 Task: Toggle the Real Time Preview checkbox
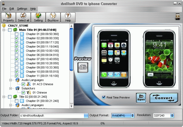click(x=103, y=97)
